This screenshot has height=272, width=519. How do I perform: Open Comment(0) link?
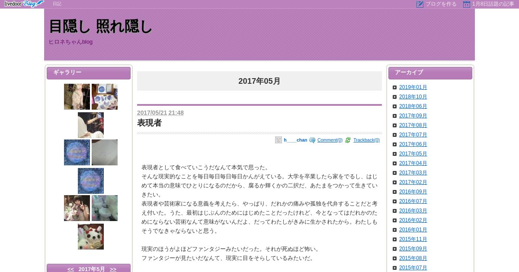pyautogui.click(x=330, y=140)
